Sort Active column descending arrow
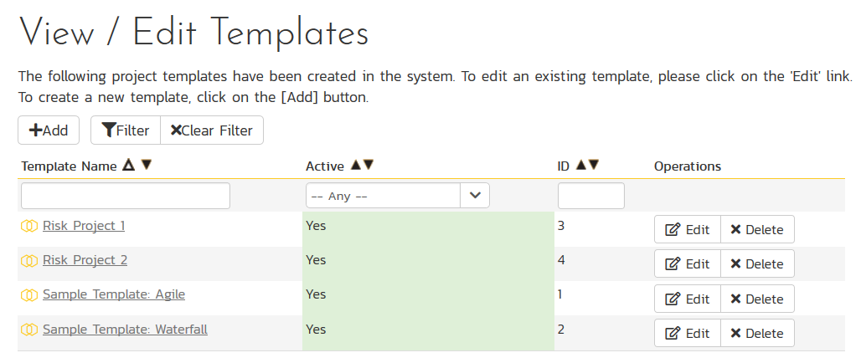Image resolution: width=861 pixels, height=363 pixels. coord(368,166)
